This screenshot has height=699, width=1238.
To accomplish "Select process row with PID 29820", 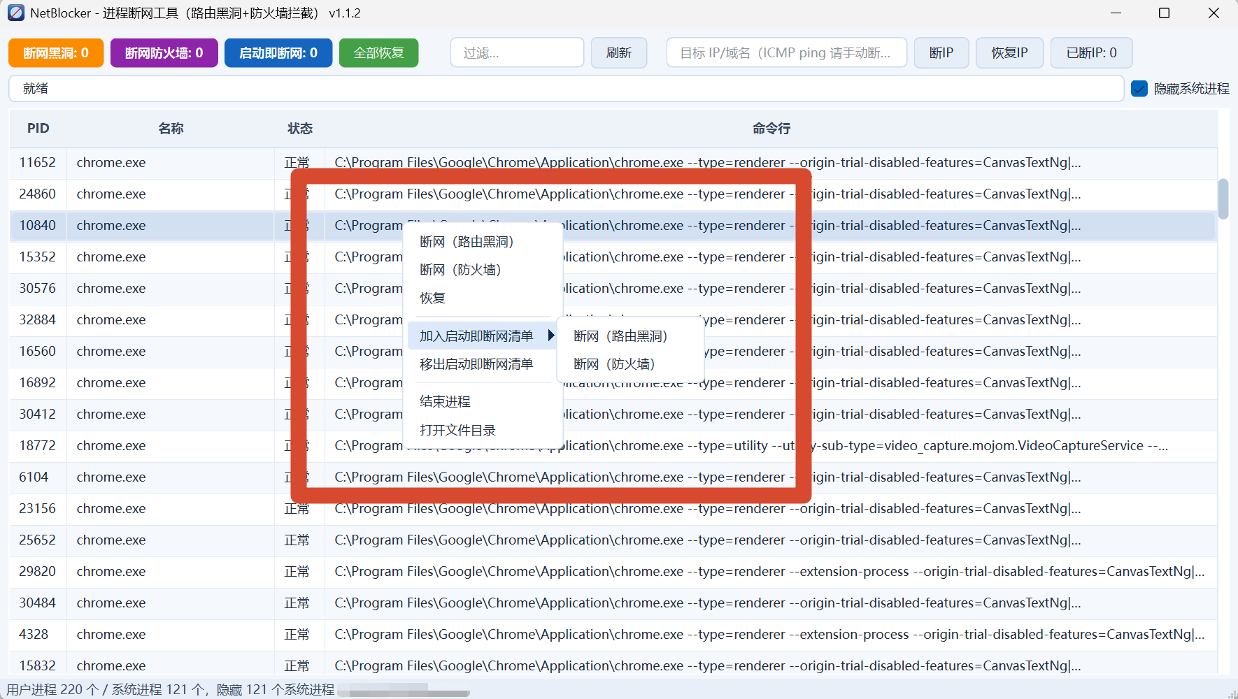I will click(x=613, y=572).
